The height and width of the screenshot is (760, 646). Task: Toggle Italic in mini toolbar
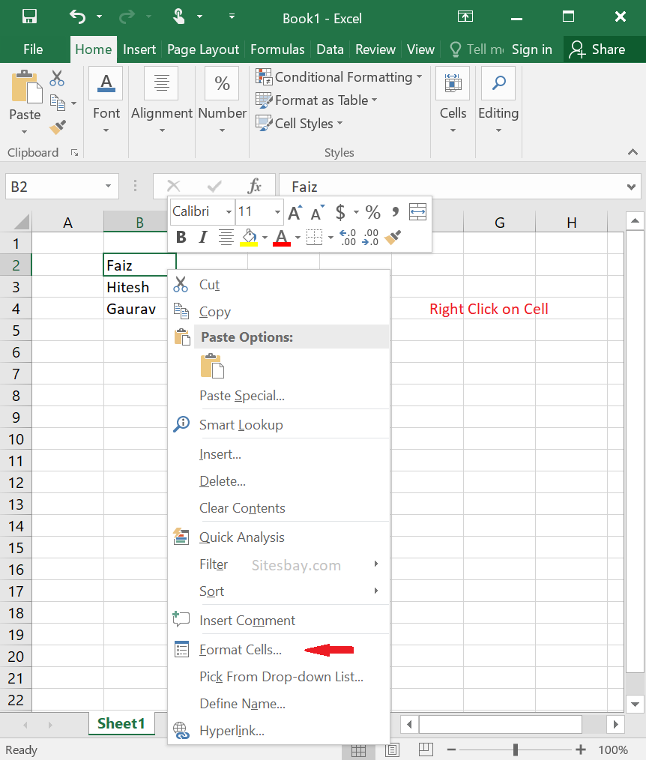pyautogui.click(x=203, y=238)
